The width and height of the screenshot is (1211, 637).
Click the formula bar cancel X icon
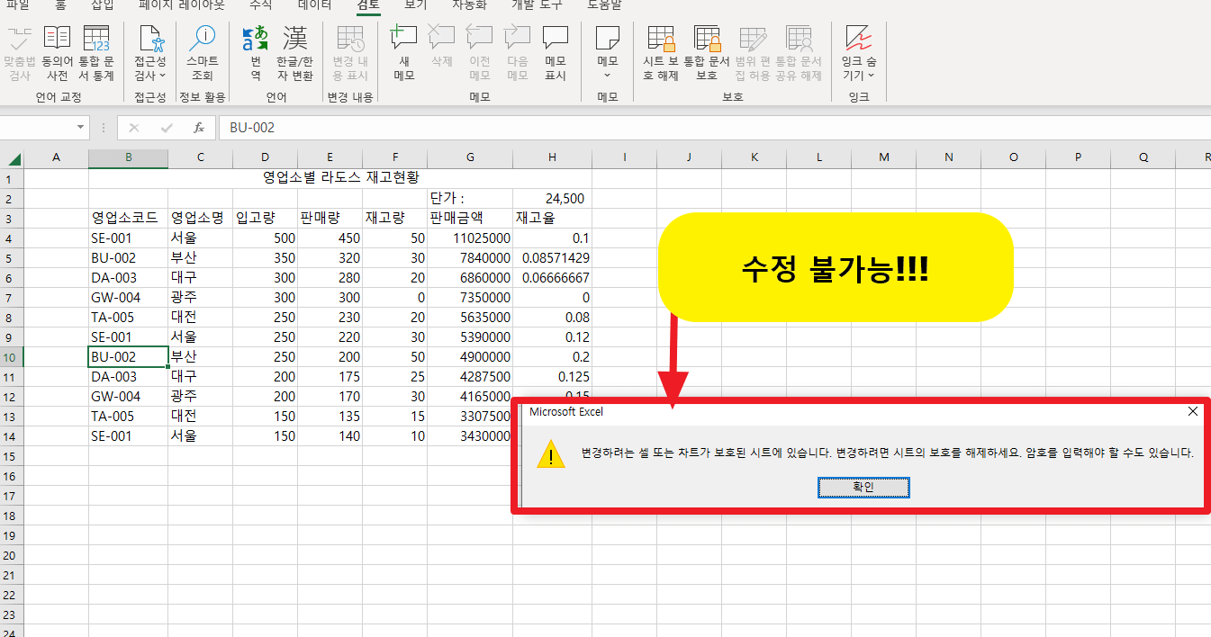(133, 128)
